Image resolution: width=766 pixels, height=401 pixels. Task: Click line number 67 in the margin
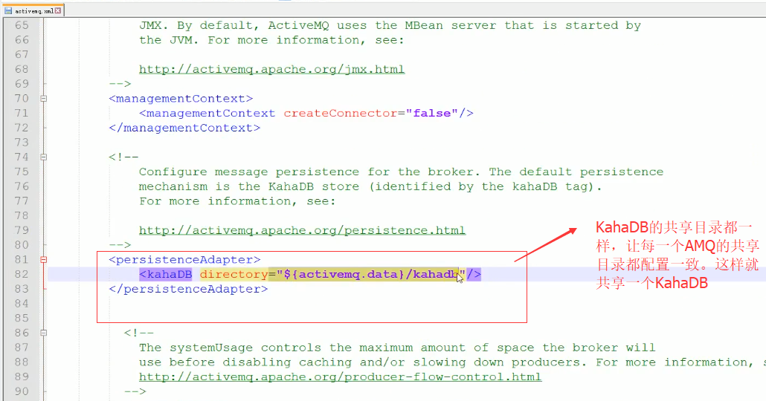point(22,55)
